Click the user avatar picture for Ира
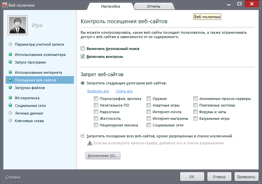Image resolution: width=262 pixels, height=184 pixels. point(18,25)
